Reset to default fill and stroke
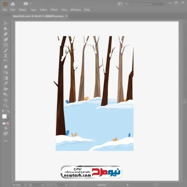187x187 pixels. coord(3,112)
